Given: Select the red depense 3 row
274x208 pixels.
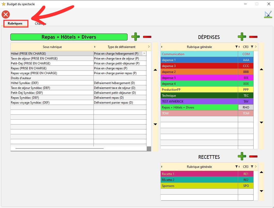Looking at the screenshot, I should coord(199,66).
